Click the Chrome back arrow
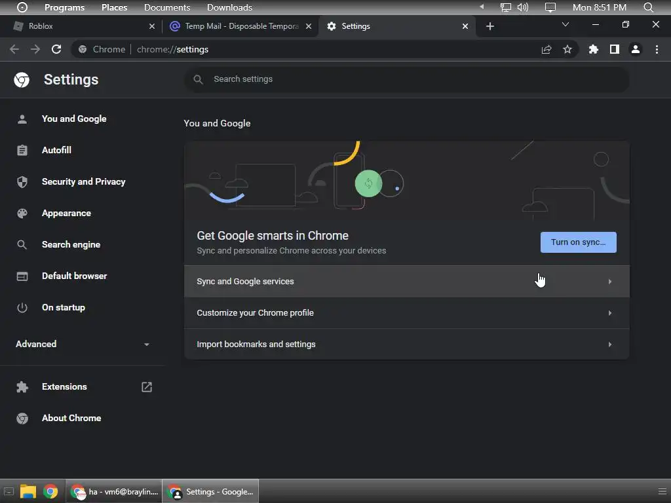This screenshot has height=503, width=671. (x=14, y=49)
